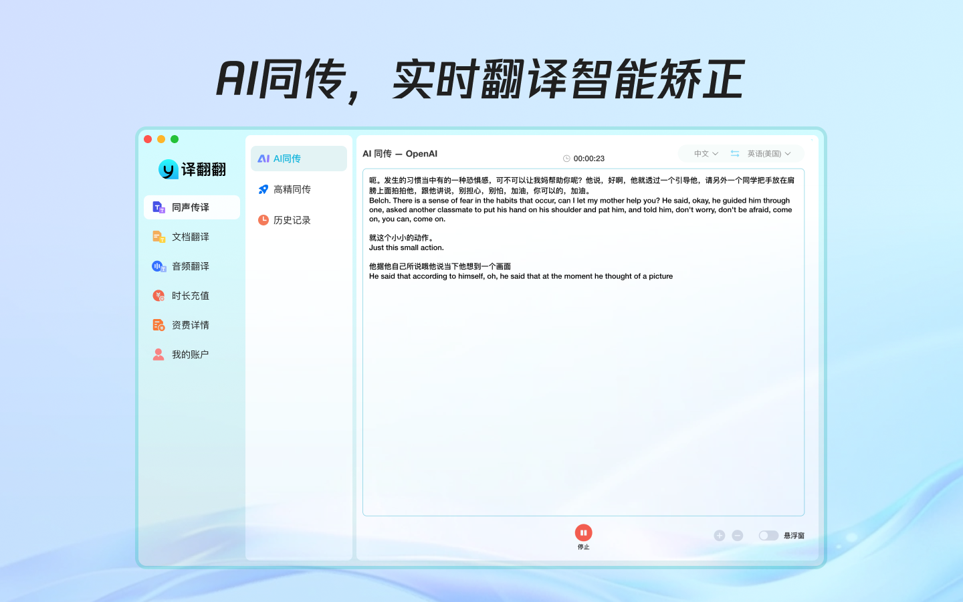Click the 时长充值 recharge icon

tap(158, 296)
